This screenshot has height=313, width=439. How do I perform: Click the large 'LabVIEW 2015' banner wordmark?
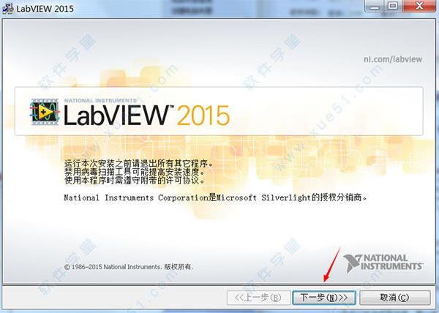(147, 115)
